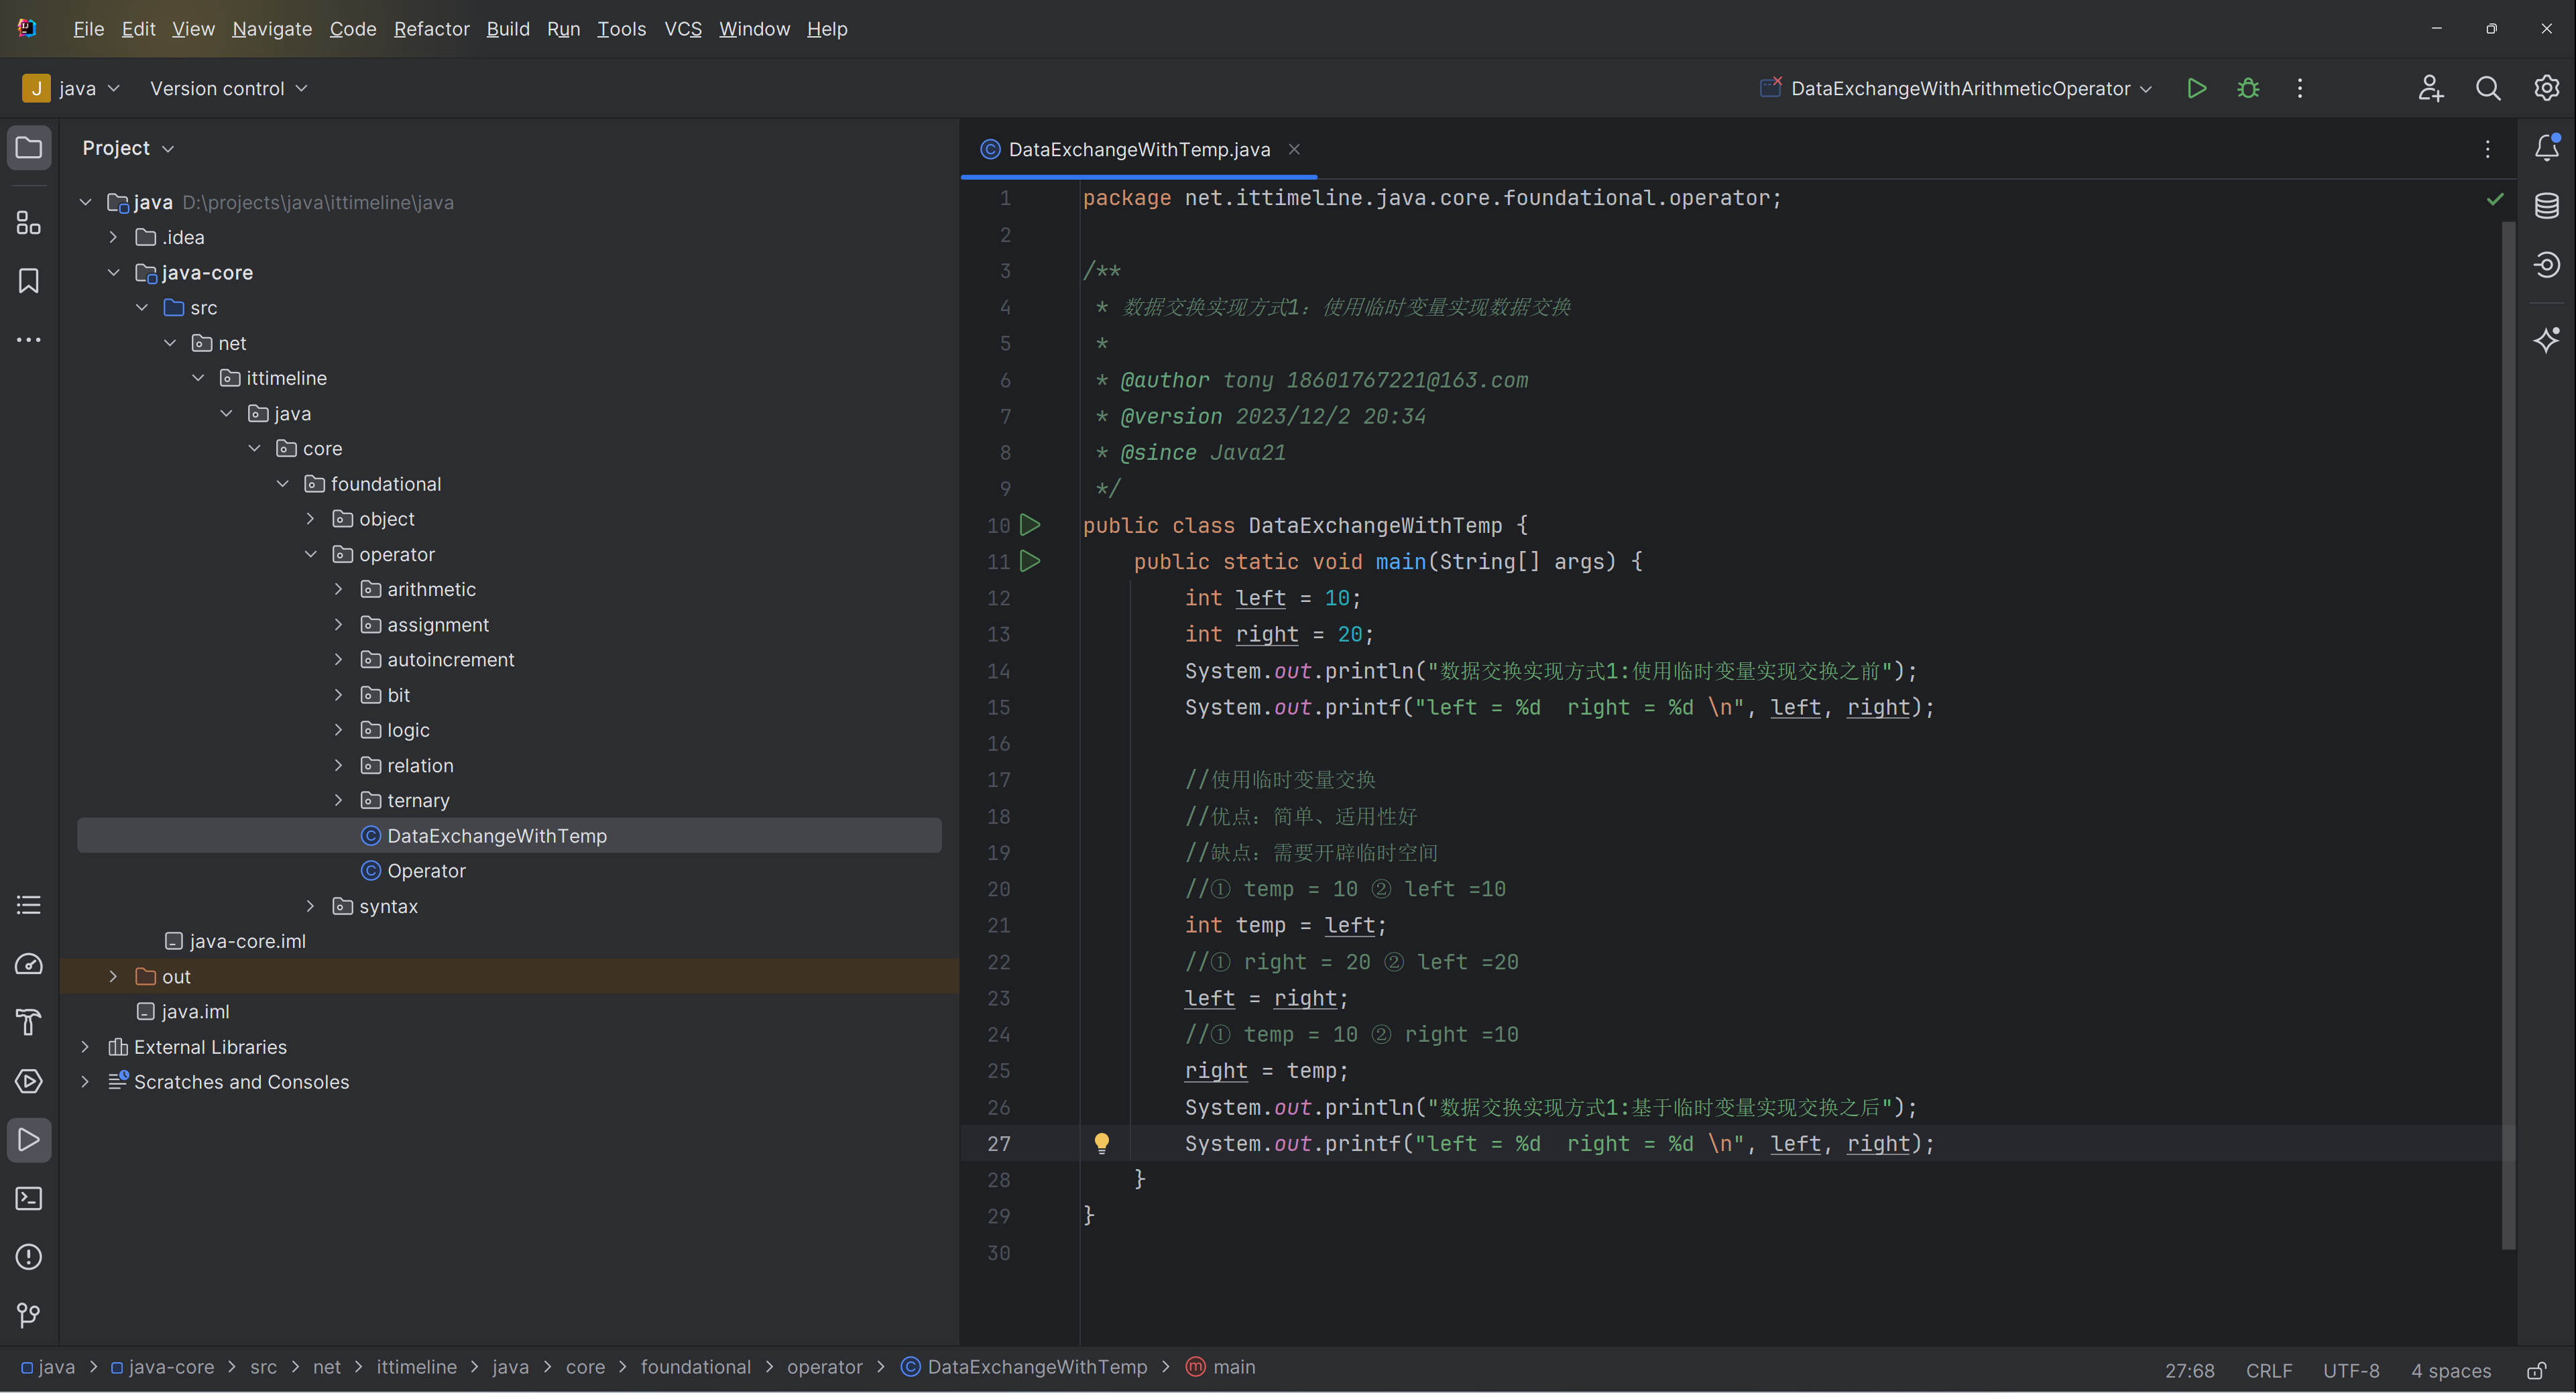Open the Version control dropdown
The width and height of the screenshot is (2576, 1393).
click(228, 88)
